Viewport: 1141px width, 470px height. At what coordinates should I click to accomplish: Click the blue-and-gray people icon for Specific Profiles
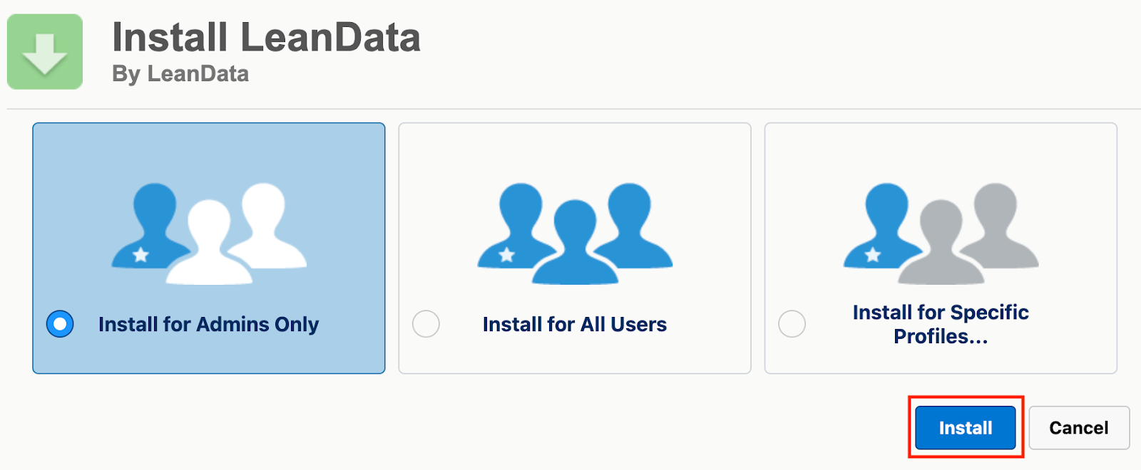click(x=941, y=233)
